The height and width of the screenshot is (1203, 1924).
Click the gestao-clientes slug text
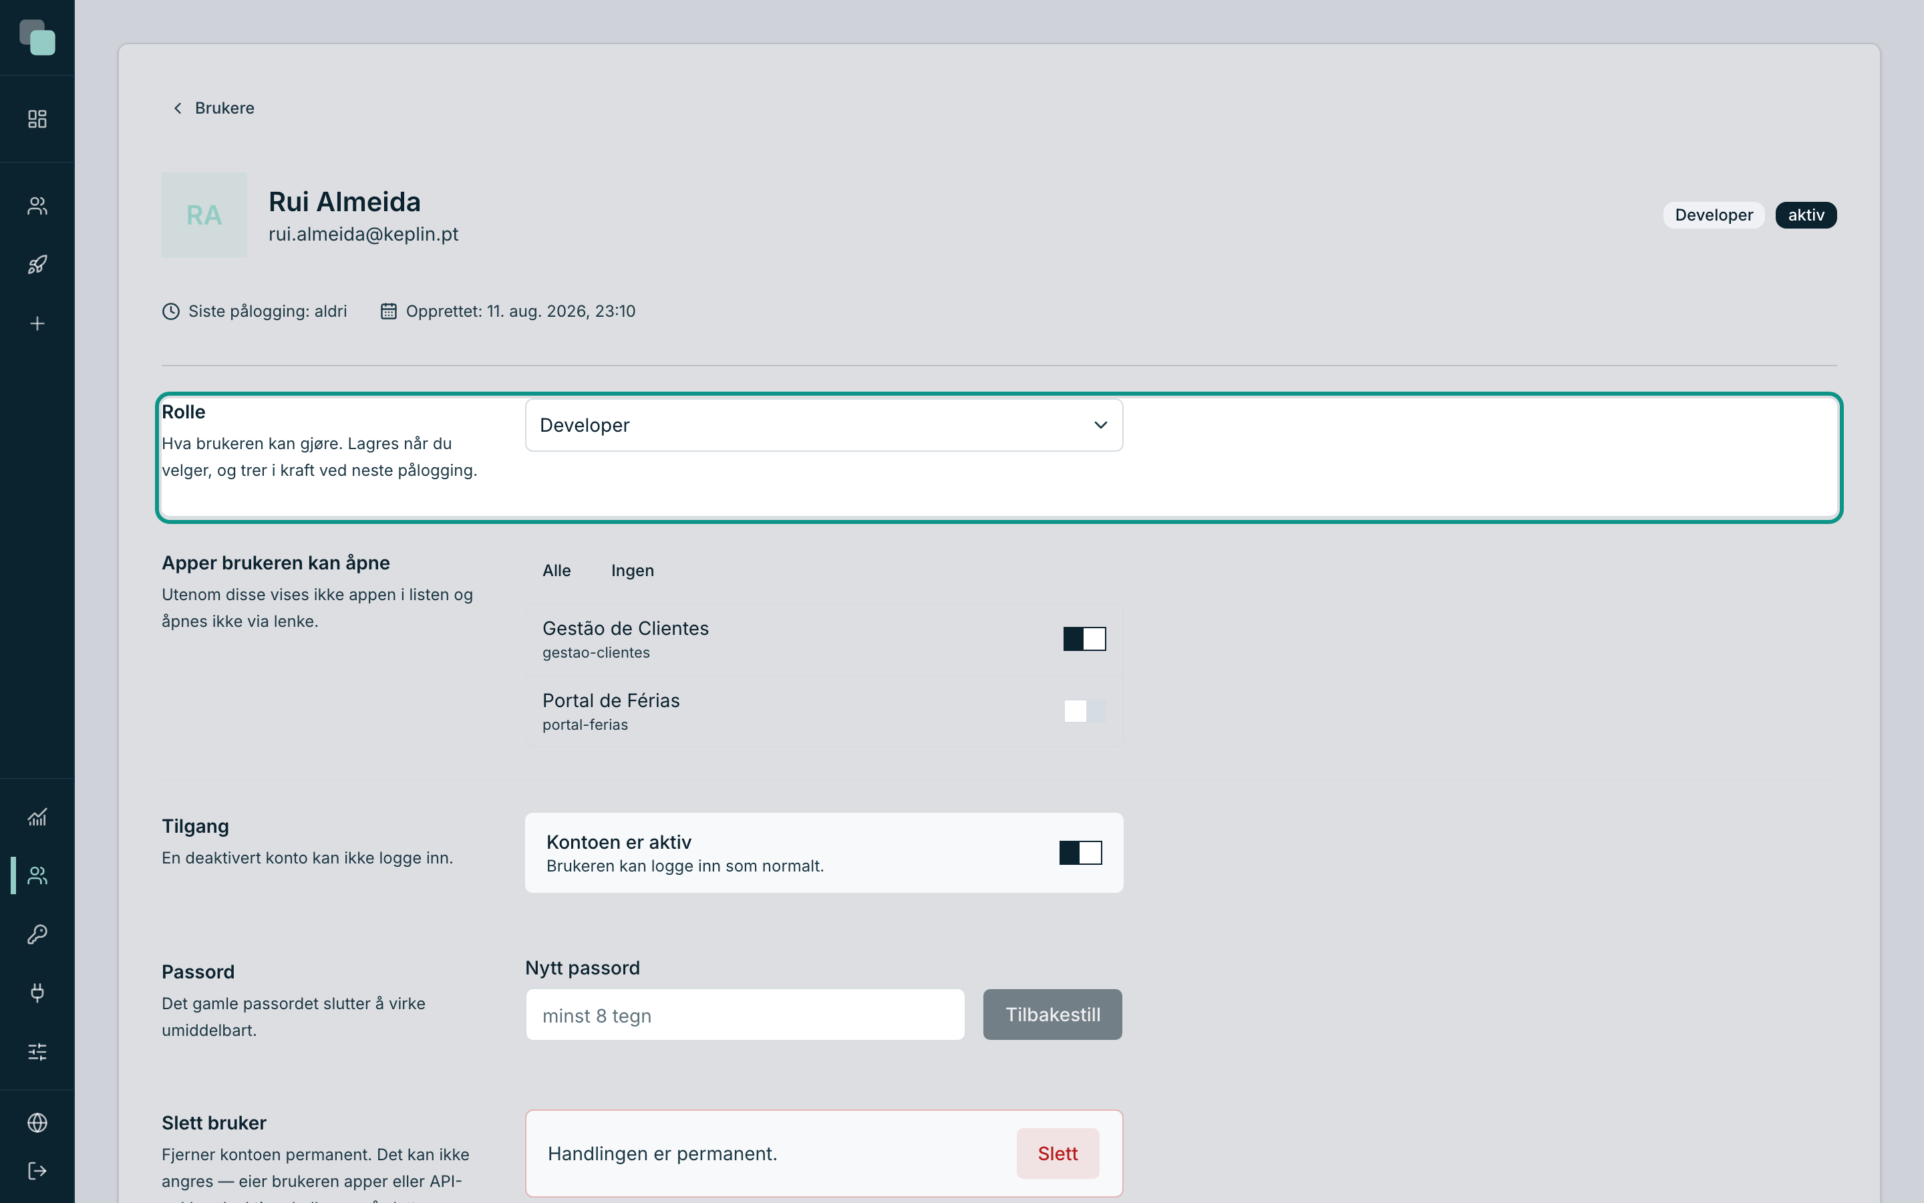click(595, 653)
